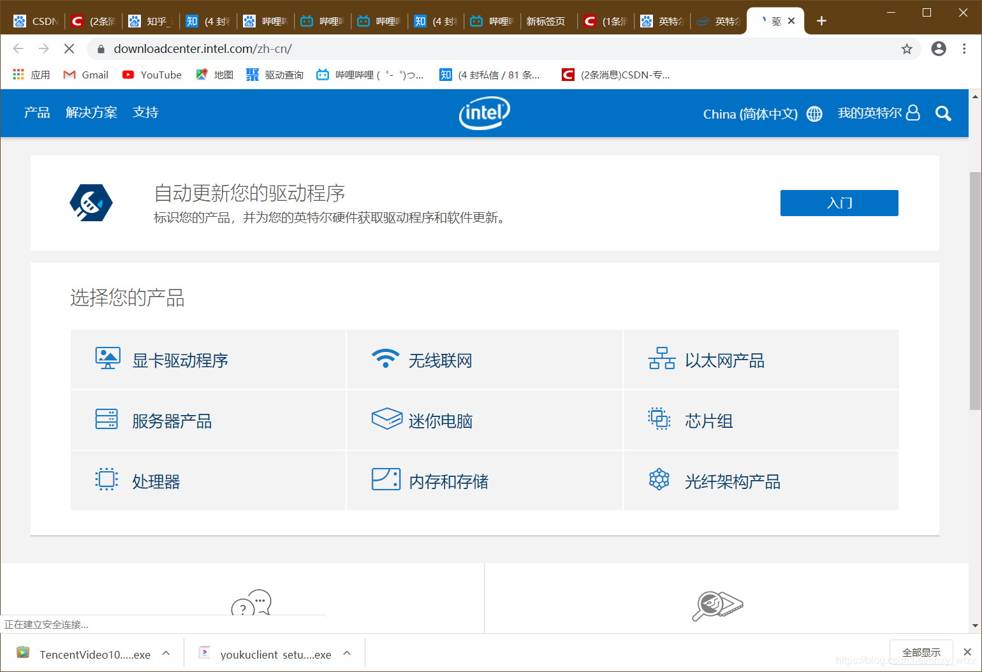Switch to the 知乎_ tab
Screen dimensions: 982x672
[x=150, y=21]
